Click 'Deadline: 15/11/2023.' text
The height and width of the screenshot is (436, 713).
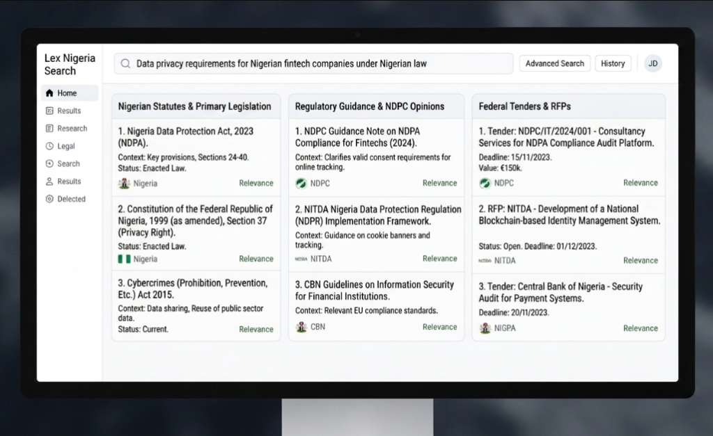(x=515, y=158)
